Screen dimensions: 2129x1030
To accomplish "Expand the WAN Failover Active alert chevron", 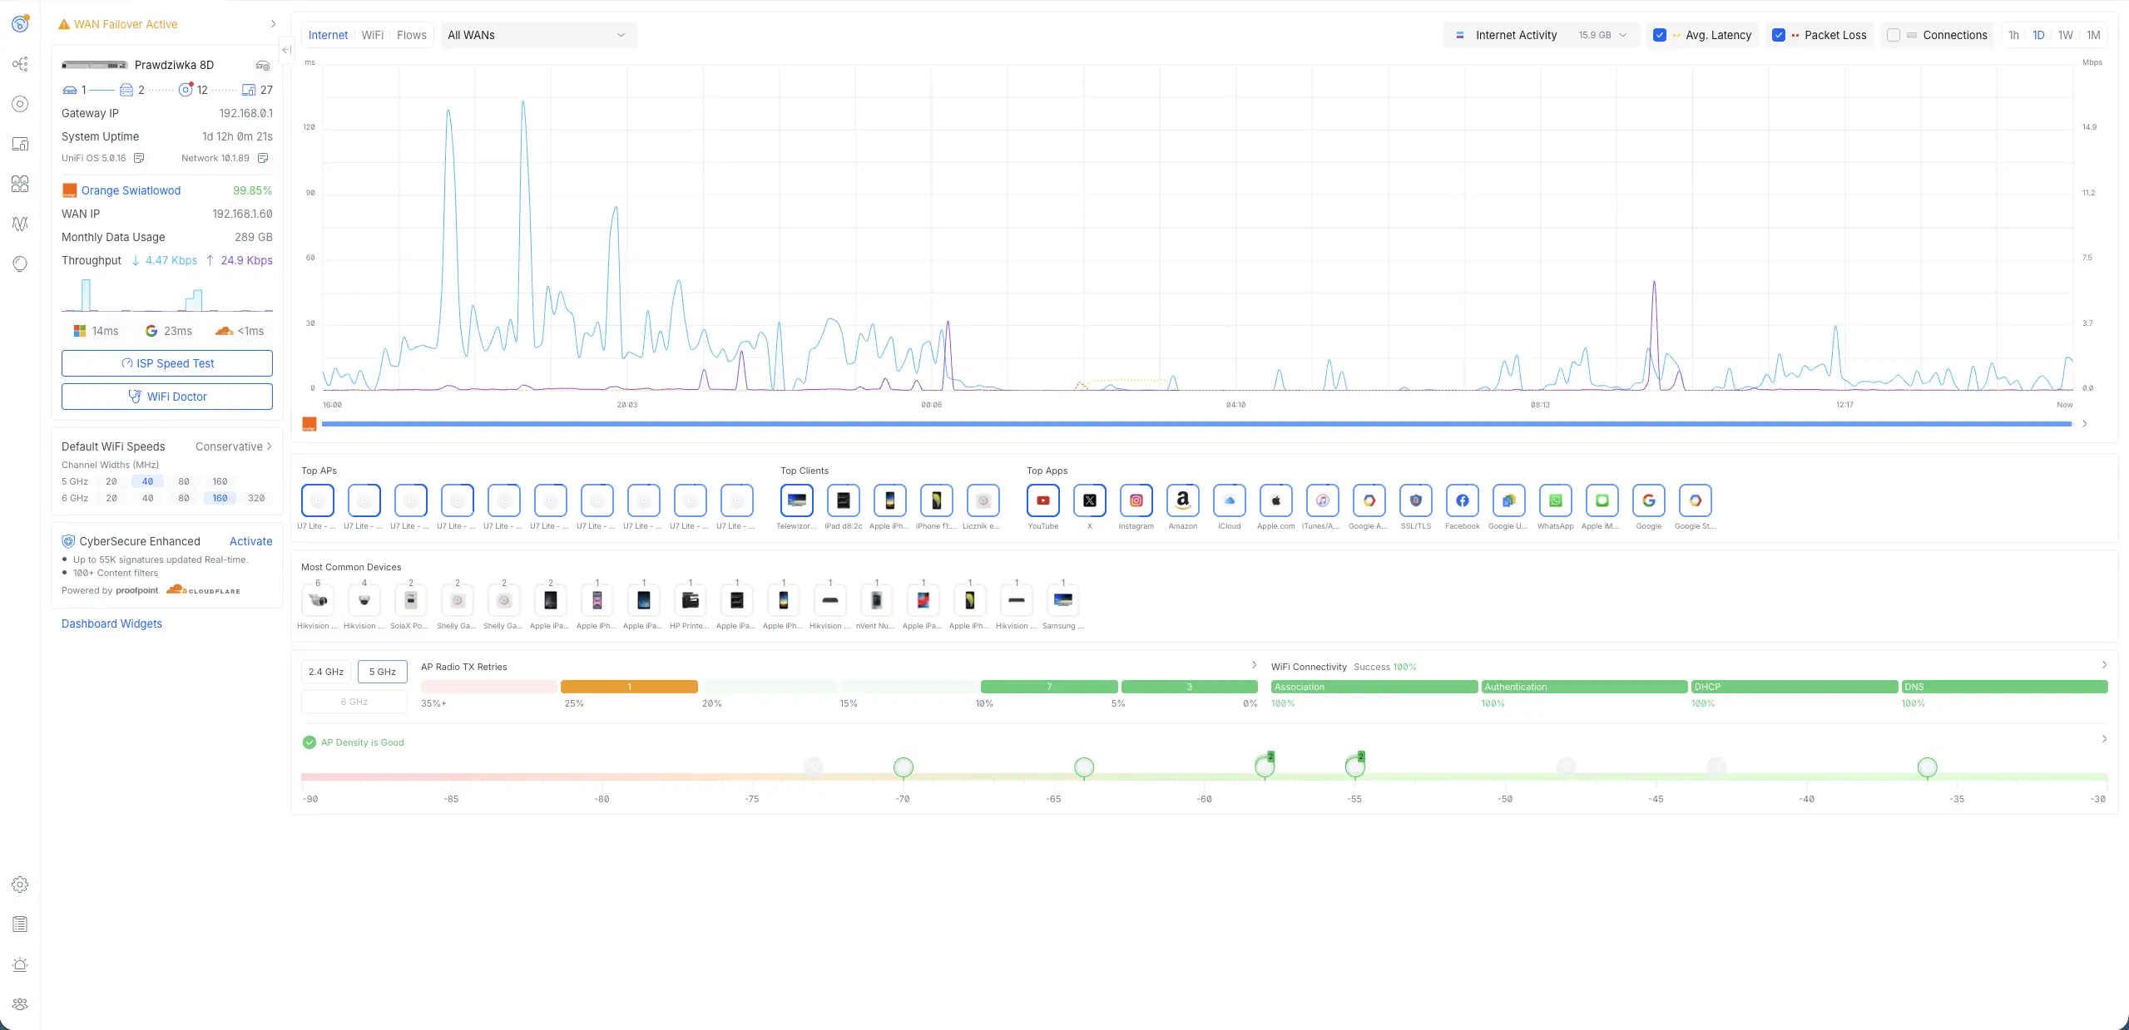I will point(273,24).
